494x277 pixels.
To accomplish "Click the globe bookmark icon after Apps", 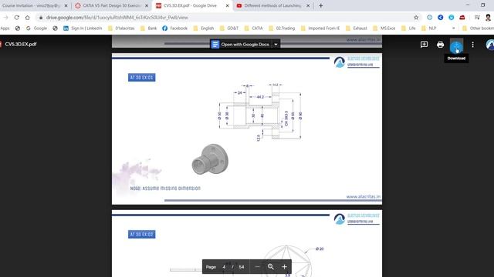I will coord(18,28).
